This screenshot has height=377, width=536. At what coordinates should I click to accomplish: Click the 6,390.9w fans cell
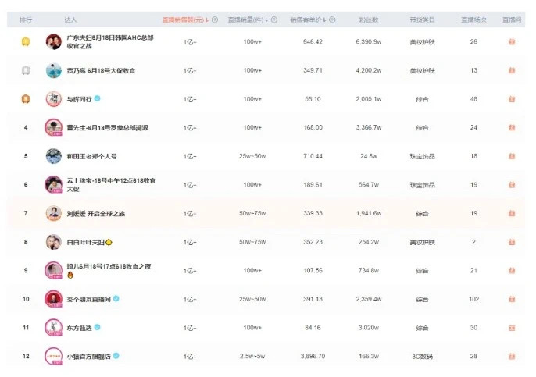pyautogui.click(x=369, y=41)
